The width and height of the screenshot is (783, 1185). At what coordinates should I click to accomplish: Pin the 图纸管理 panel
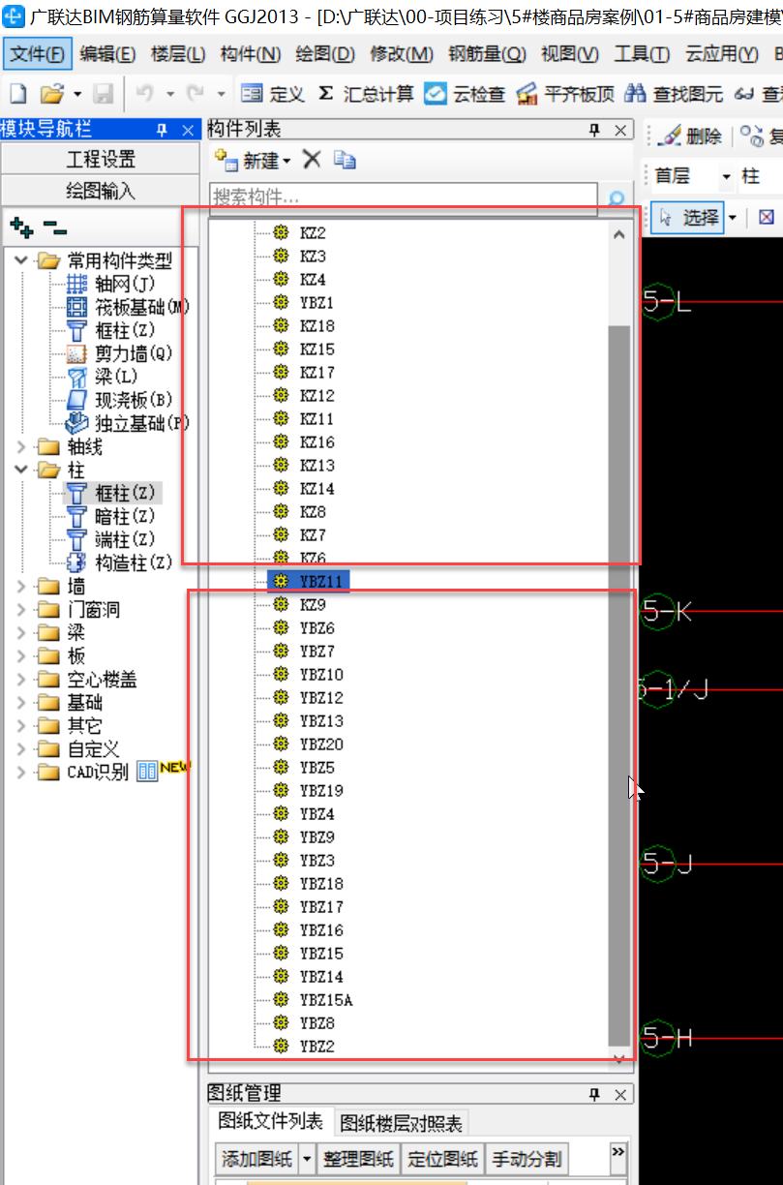click(x=595, y=1094)
